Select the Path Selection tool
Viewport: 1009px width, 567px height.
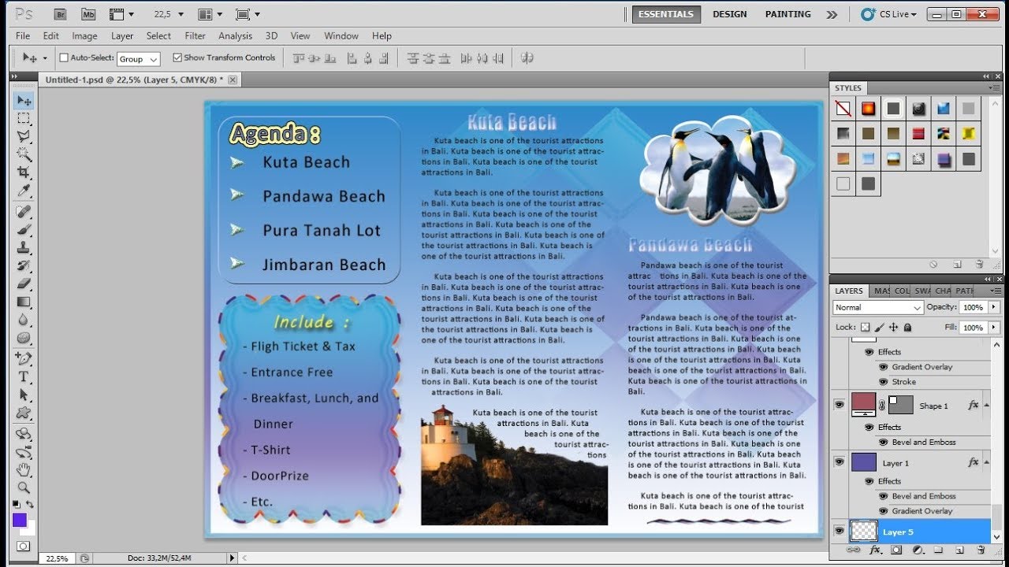[24, 395]
